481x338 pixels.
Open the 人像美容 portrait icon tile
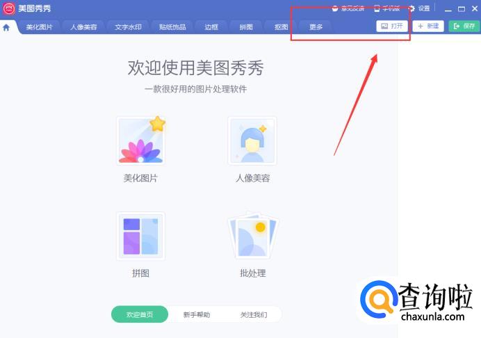click(x=252, y=141)
